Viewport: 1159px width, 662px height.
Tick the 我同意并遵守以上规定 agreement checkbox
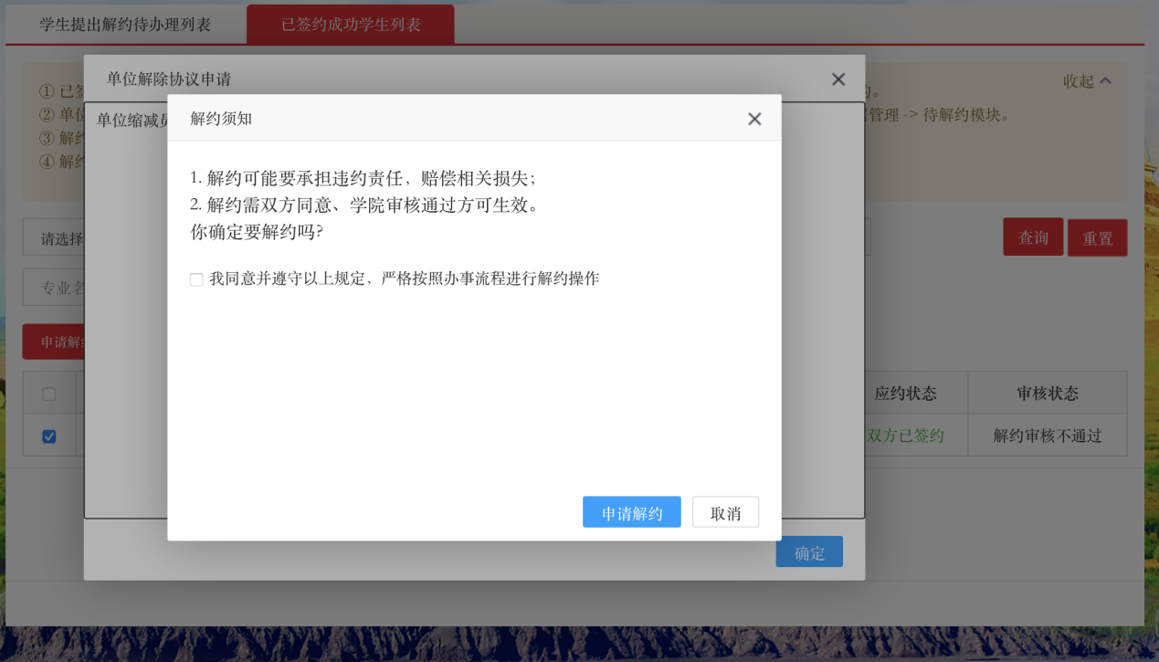196,279
